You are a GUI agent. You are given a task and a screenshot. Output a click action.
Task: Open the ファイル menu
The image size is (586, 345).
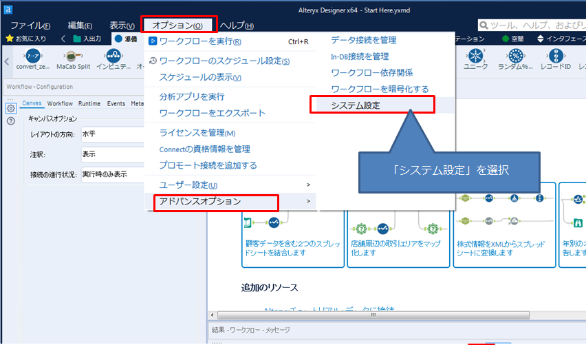point(30,25)
